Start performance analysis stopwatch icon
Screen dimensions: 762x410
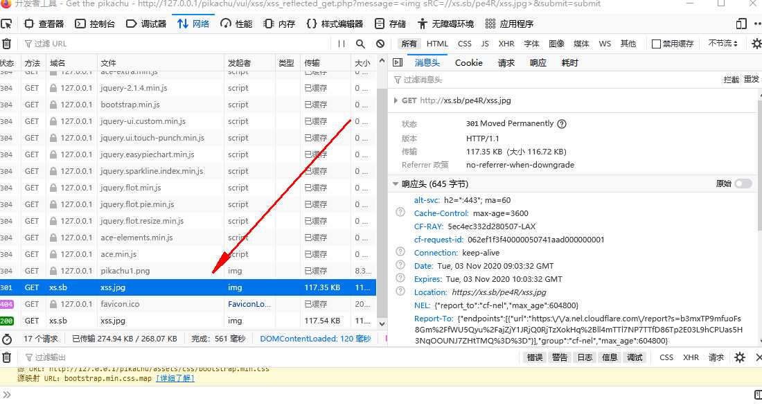tap(7, 339)
